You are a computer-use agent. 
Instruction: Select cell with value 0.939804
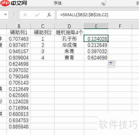coord(19,57)
